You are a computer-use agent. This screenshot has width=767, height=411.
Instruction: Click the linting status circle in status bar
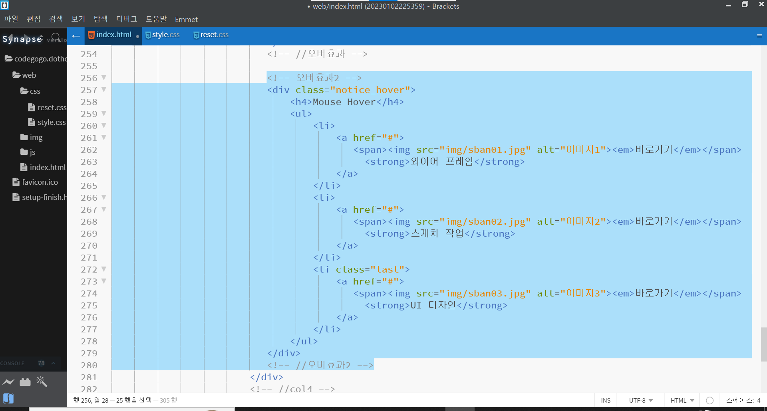point(709,400)
